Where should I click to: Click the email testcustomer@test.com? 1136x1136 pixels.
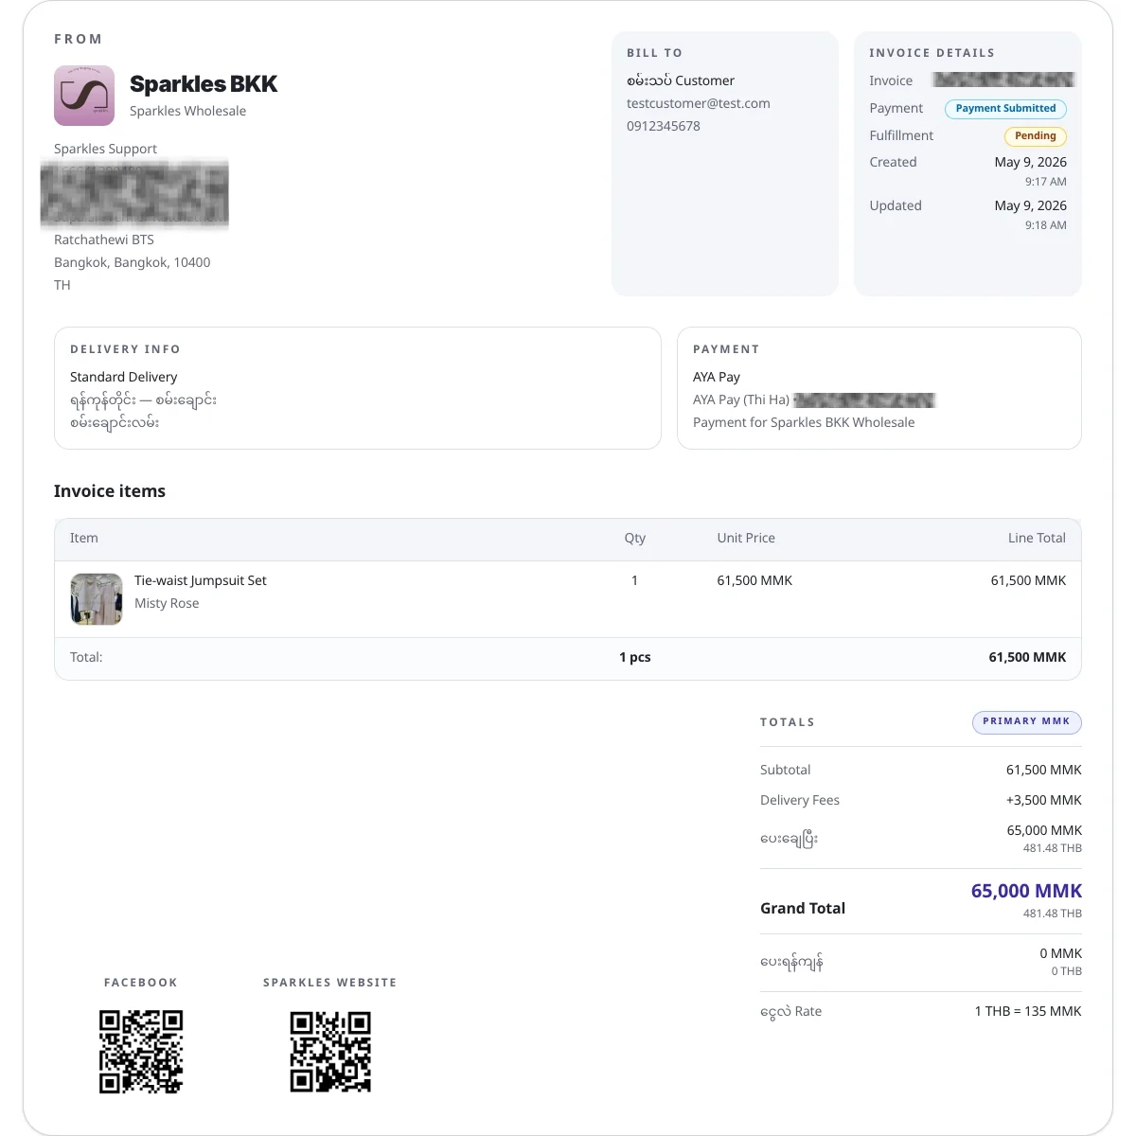coord(699,103)
